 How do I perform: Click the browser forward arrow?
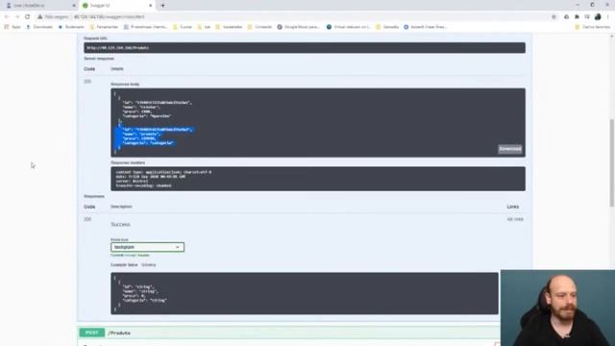point(17,17)
